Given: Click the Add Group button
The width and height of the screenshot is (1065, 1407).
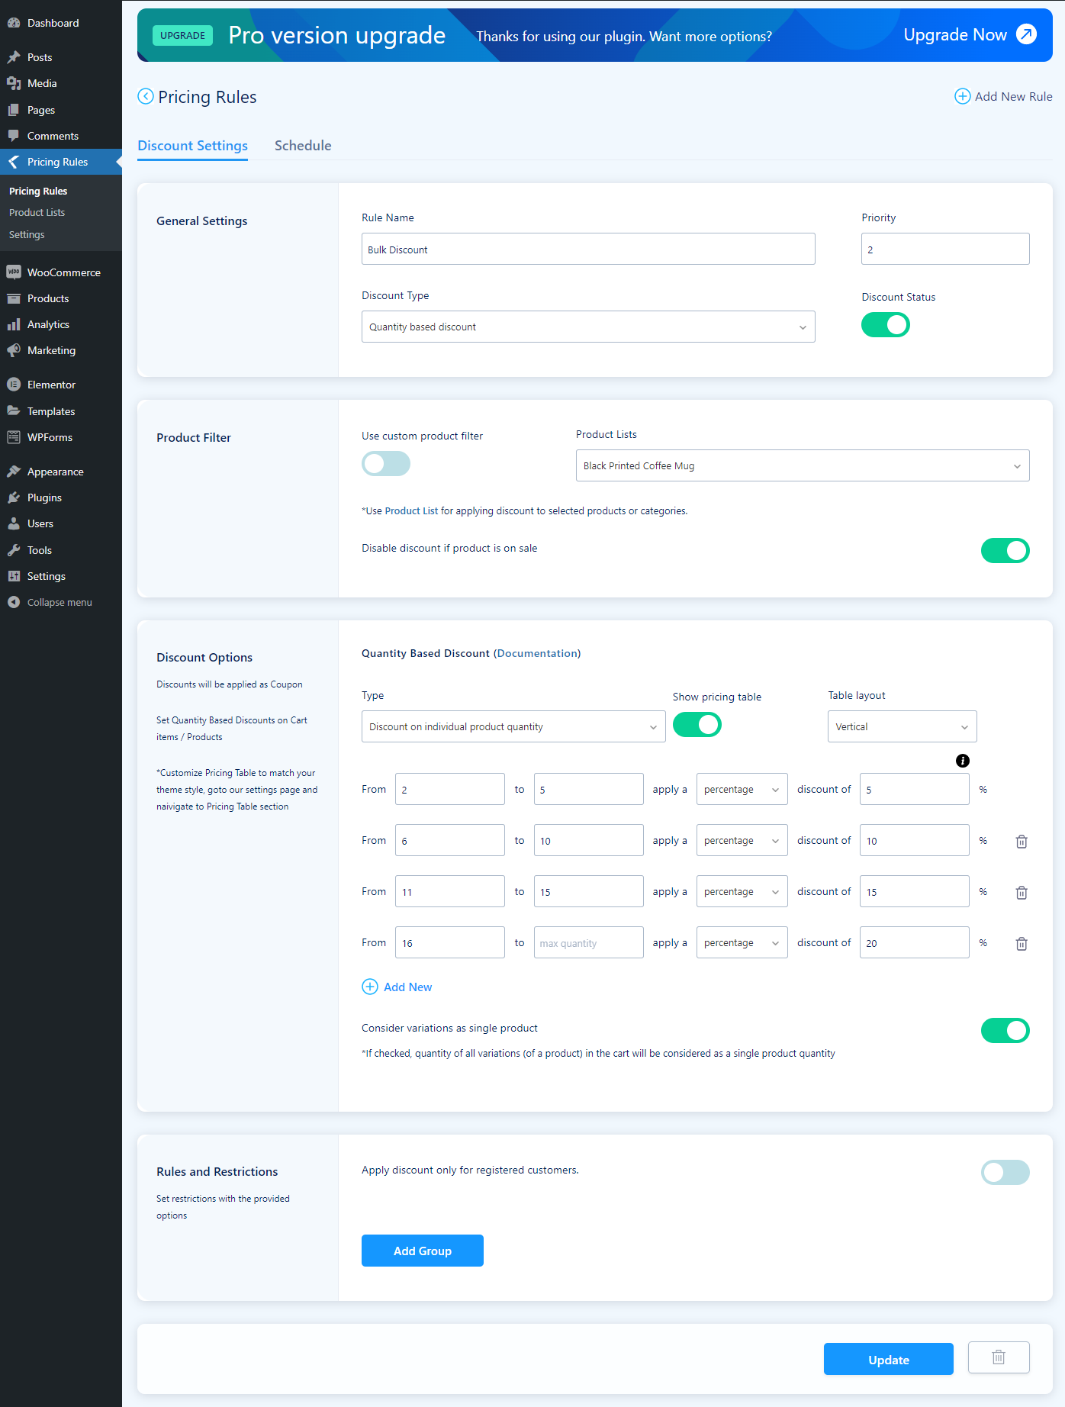Looking at the screenshot, I should pyautogui.click(x=423, y=1251).
